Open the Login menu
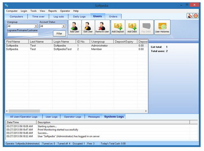This screenshot has width=204, height=151. tap(24, 11)
